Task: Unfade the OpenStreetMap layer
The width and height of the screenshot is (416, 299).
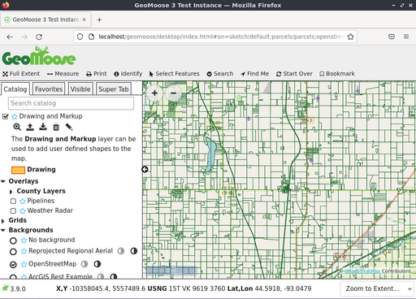Action: pyautogui.click(x=97, y=264)
